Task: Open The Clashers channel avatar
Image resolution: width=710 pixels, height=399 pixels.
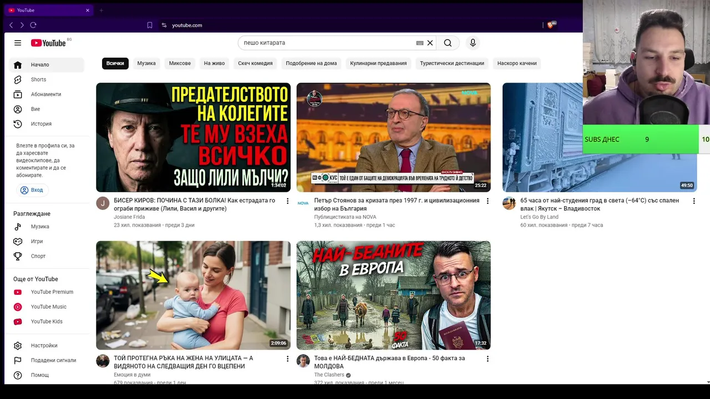Action: pos(303,361)
